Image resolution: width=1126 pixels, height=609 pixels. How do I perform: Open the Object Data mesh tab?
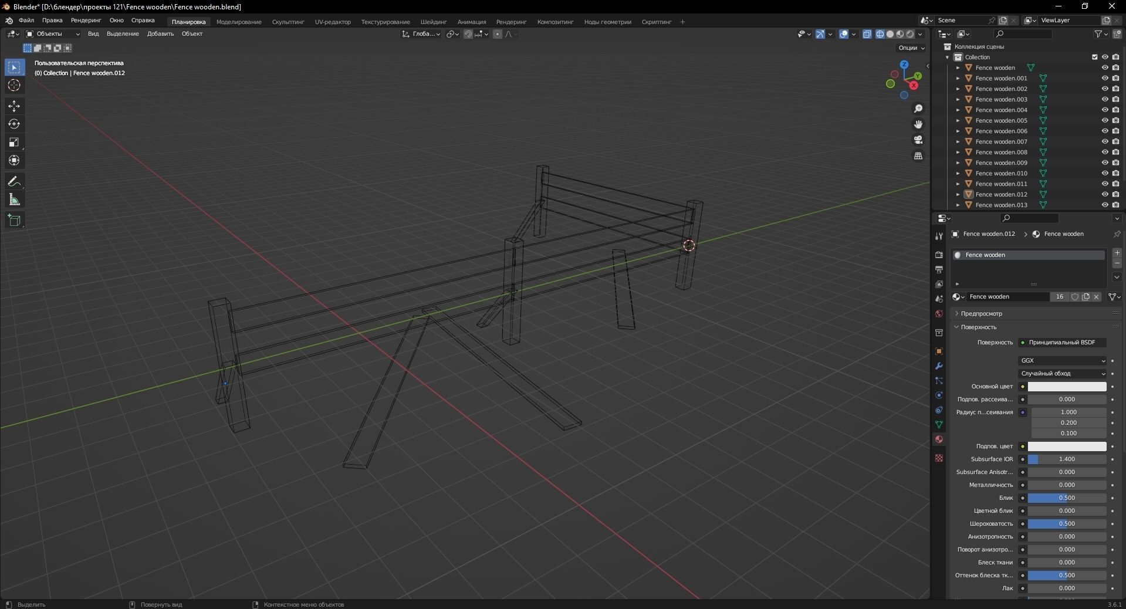pyautogui.click(x=939, y=425)
